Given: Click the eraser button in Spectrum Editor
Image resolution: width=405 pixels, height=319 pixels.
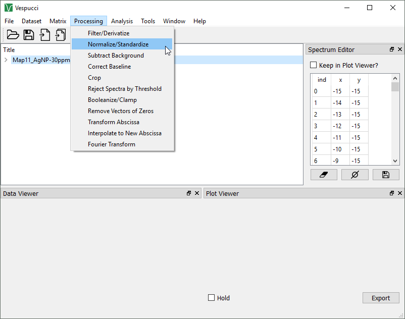Looking at the screenshot, I should coord(324,175).
